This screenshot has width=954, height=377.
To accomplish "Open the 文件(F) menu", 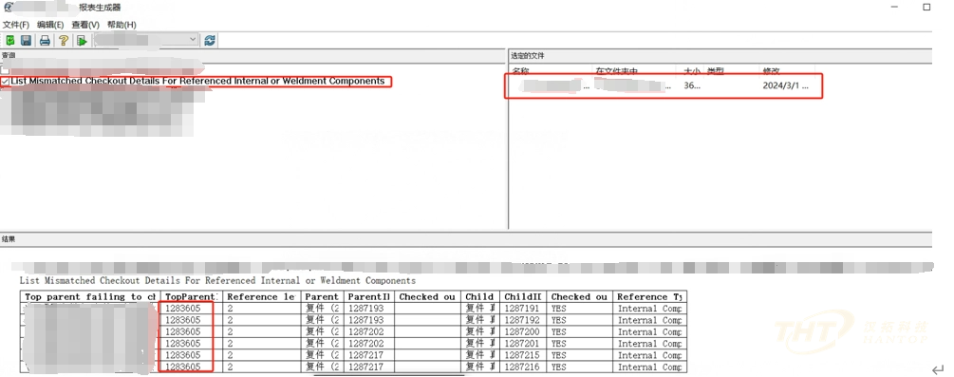I will tap(16, 25).
